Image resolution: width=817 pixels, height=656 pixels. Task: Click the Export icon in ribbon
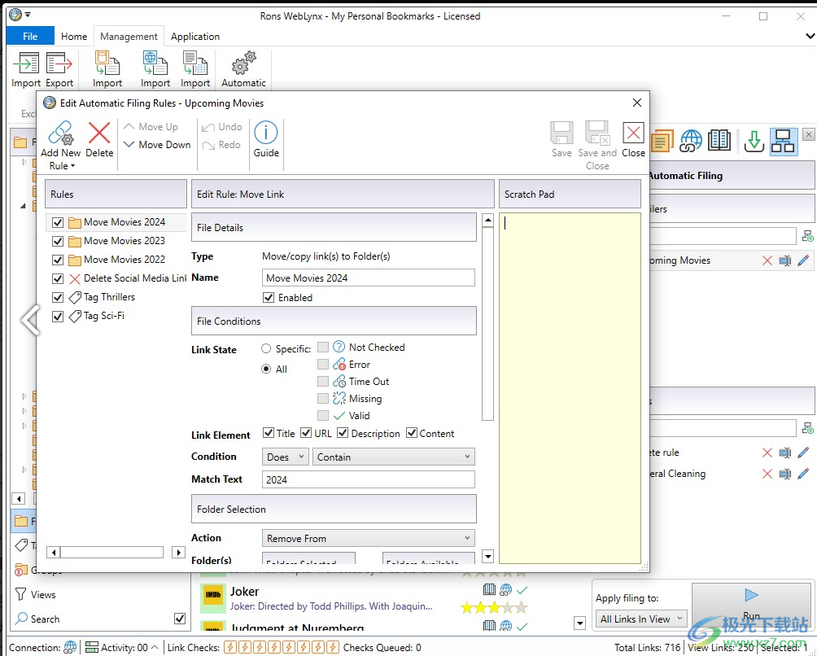click(x=59, y=64)
